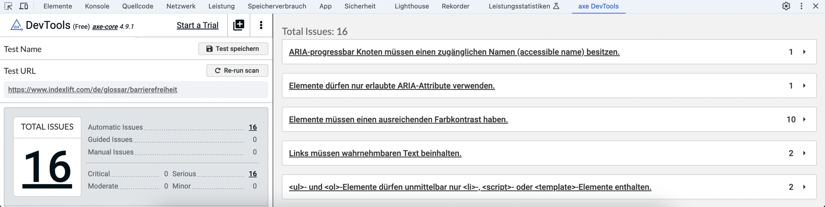825x207 pixels.
Task: Open the indexlift.com test URL link
Action: coord(92,89)
